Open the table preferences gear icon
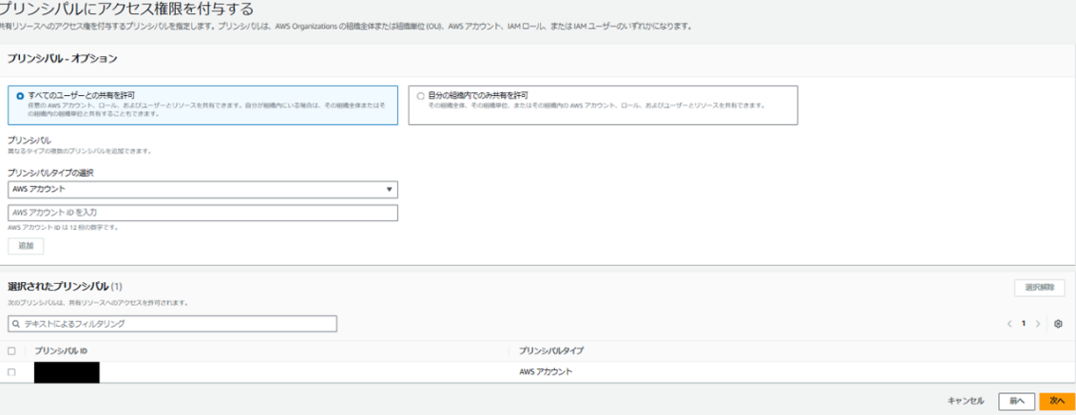Screen dimensions: 1076x415 1058,324
